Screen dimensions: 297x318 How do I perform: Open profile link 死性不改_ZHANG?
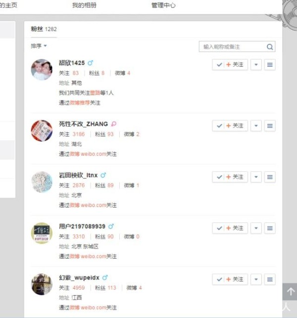[83, 124]
